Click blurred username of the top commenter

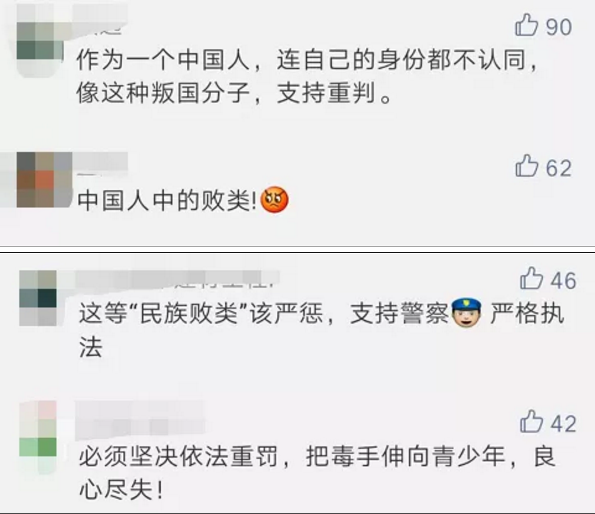tap(100, 20)
